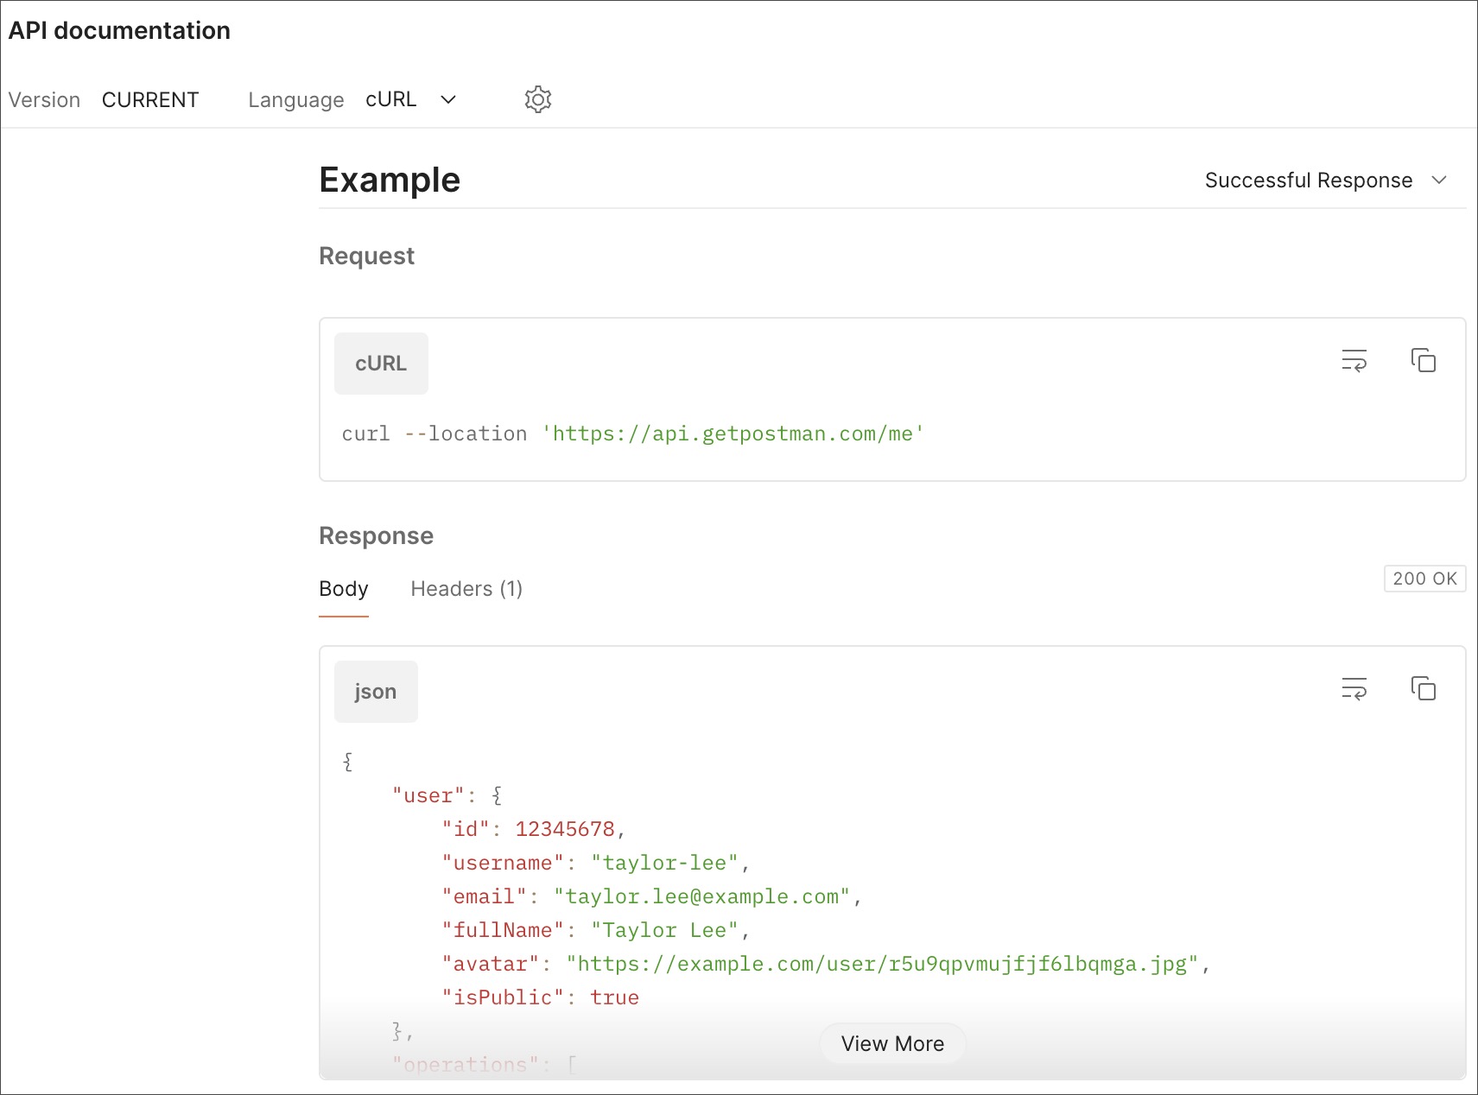Open the Language chevron next to cURL
Viewport: 1478px width, 1095px height.
(x=448, y=100)
